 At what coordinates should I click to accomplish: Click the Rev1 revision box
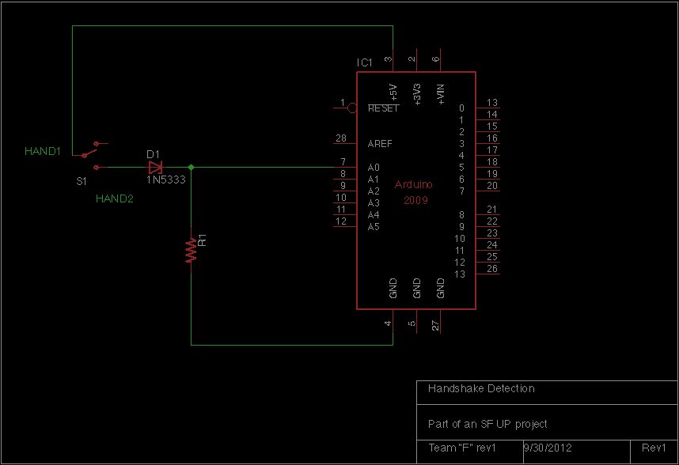point(654,452)
